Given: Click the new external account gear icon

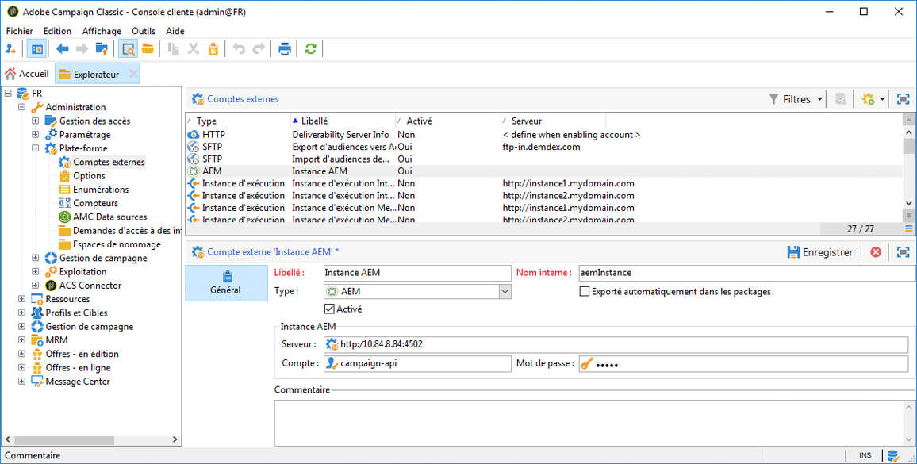Looking at the screenshot, I should click(x=869, y=99).
